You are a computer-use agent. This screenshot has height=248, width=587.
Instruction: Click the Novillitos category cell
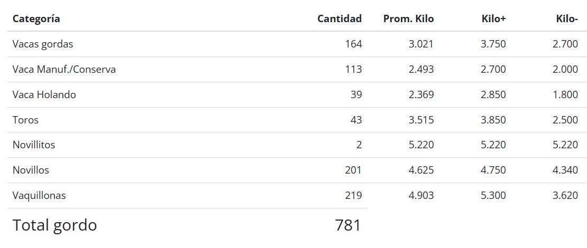point(34,145)
